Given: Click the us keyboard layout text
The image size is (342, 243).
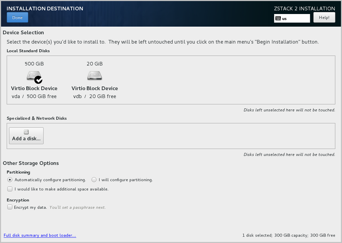Looking at the screenshot, I should tap(285, 19).
